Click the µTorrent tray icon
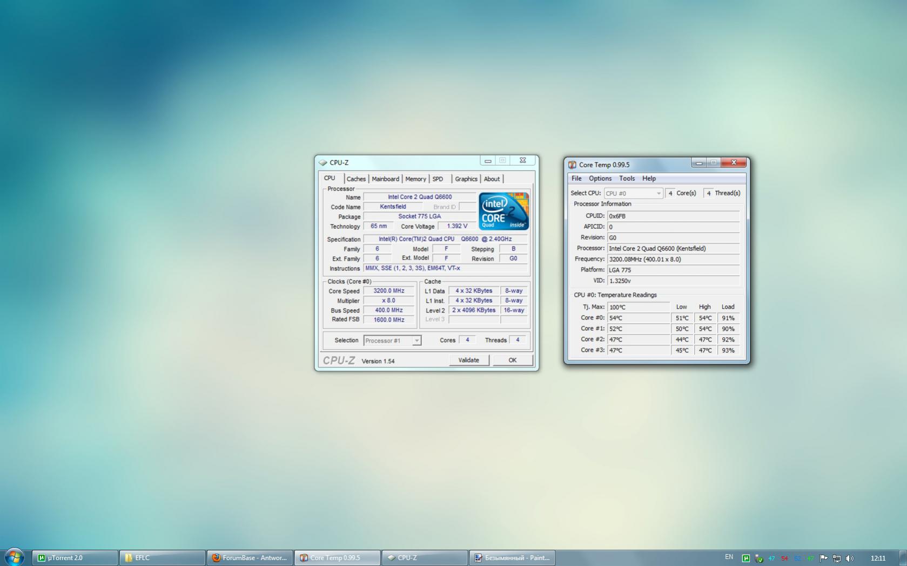Viewport: 907px width, 566px height. pyautogui.click(x=745, y=558)
